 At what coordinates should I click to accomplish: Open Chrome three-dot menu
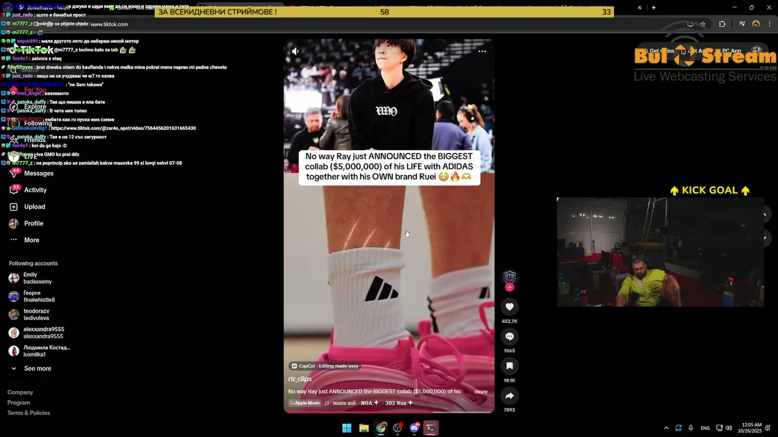point(769,24)
